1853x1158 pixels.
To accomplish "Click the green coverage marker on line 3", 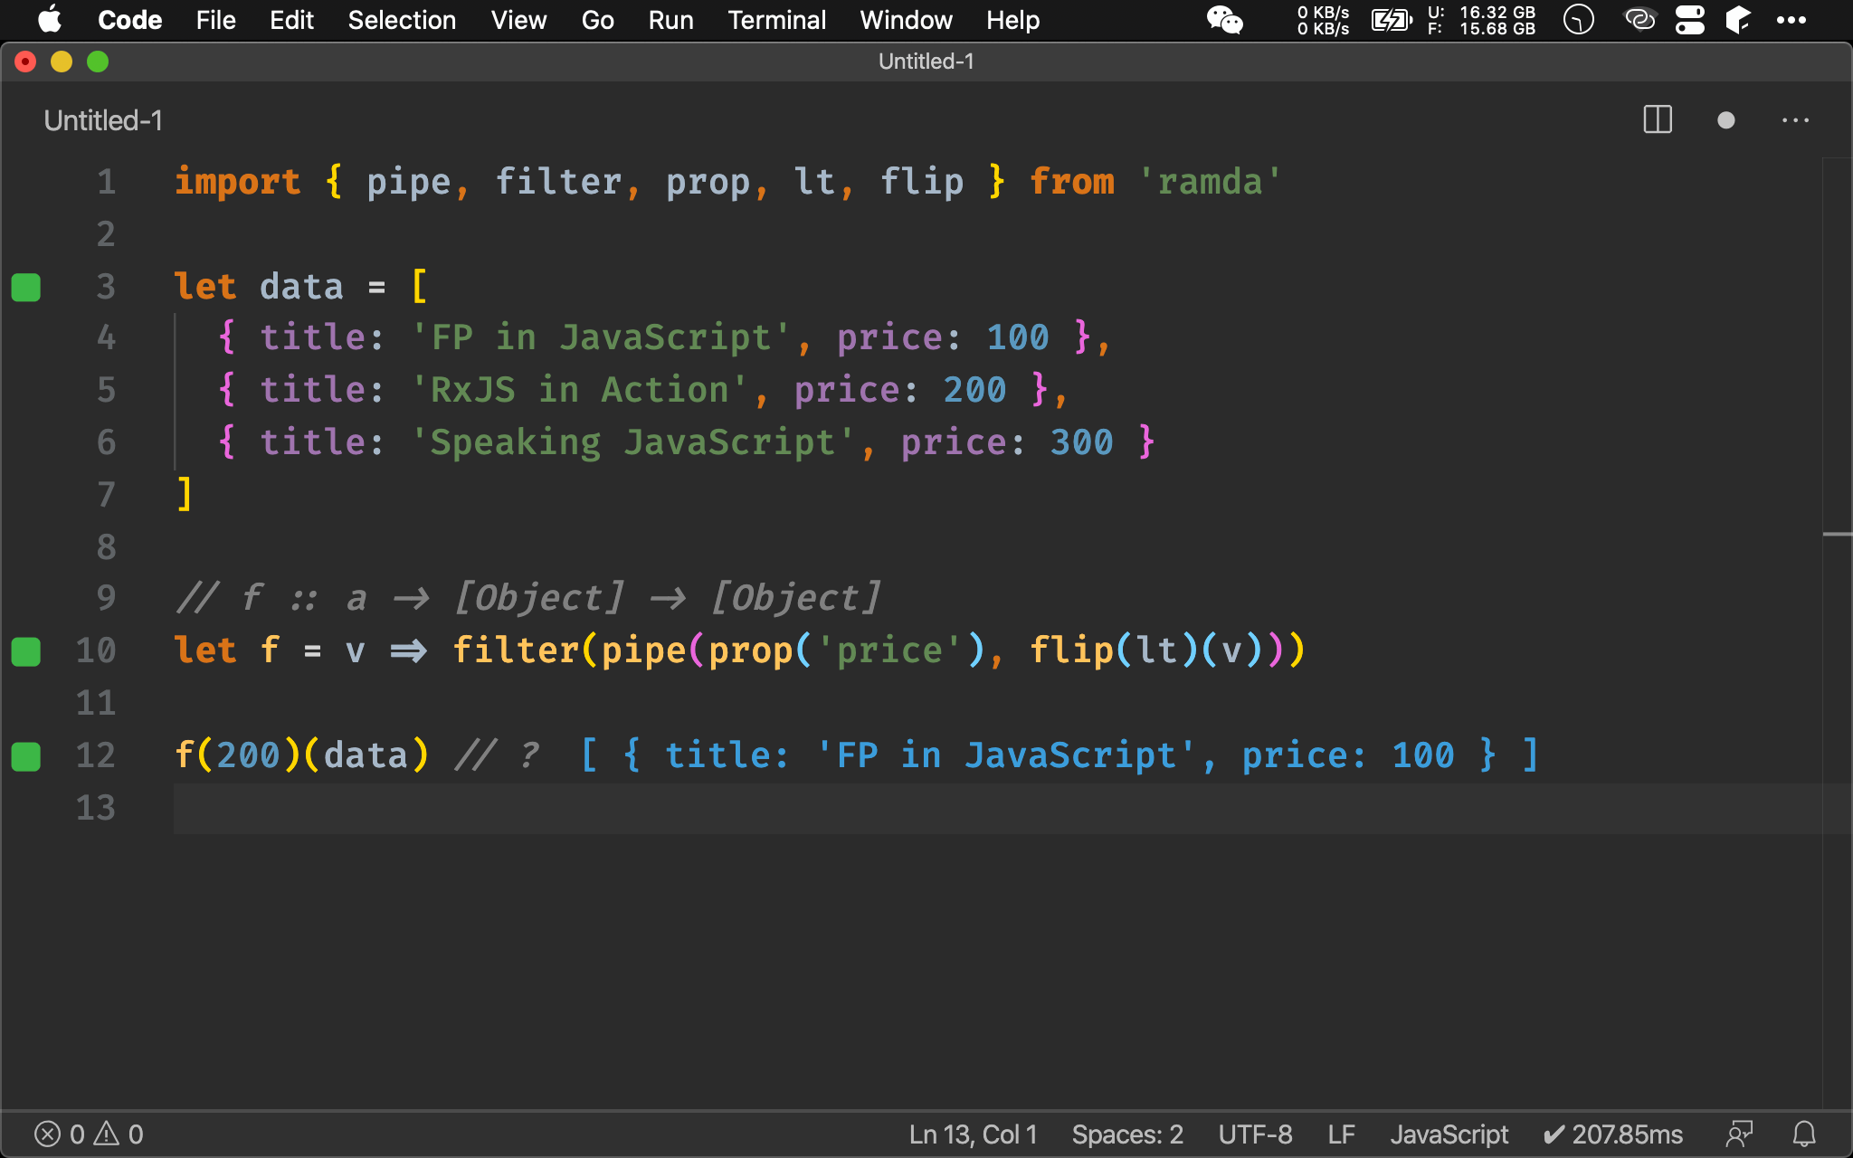I will click(x=26, y=287).
